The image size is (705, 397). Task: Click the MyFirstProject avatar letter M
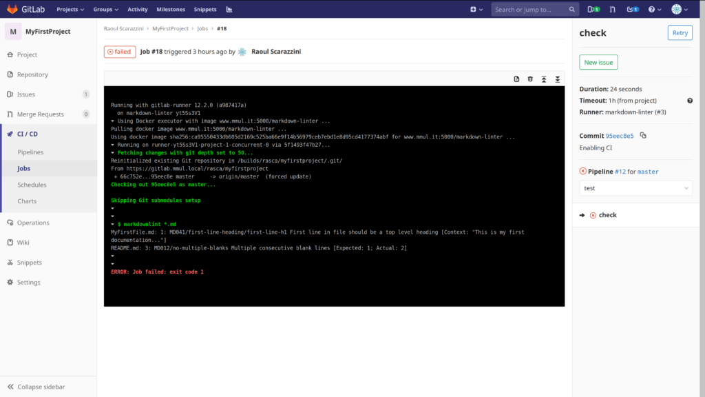13,32
